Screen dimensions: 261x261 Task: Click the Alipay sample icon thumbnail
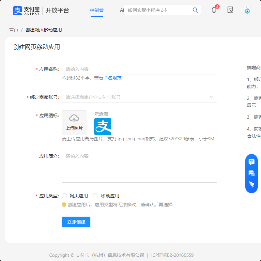[103, 127]
